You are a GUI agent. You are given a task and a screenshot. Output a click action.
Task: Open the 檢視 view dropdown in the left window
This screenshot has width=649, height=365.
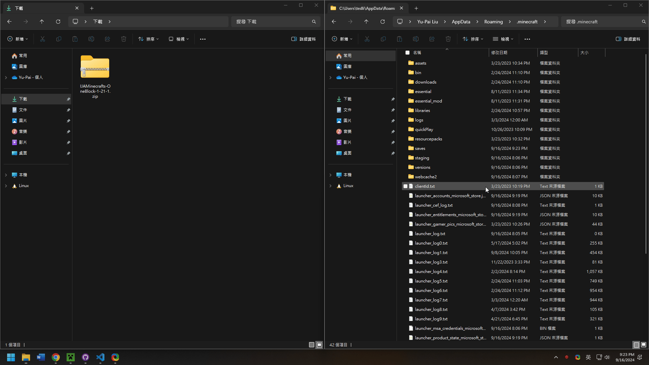point(179,39)
